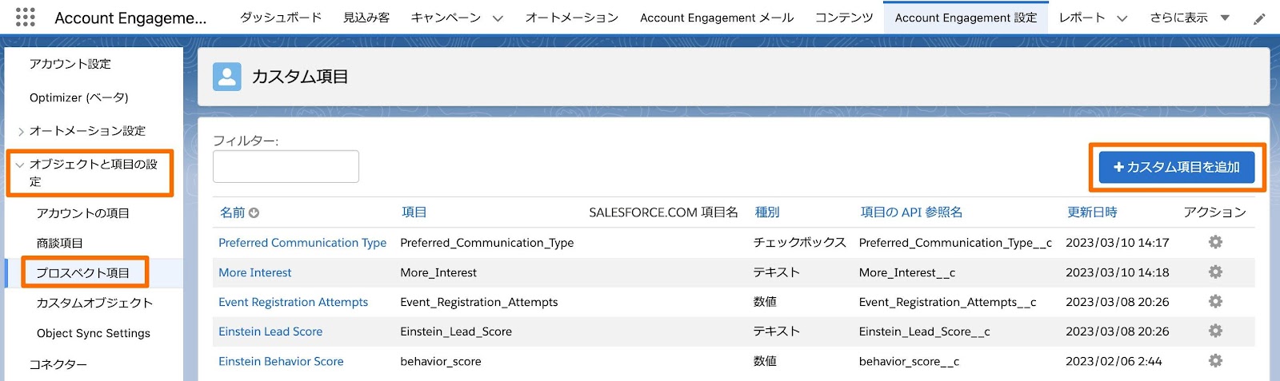
Task: Open gear menu for More Interest row
Action: (x=1215, y=272)
